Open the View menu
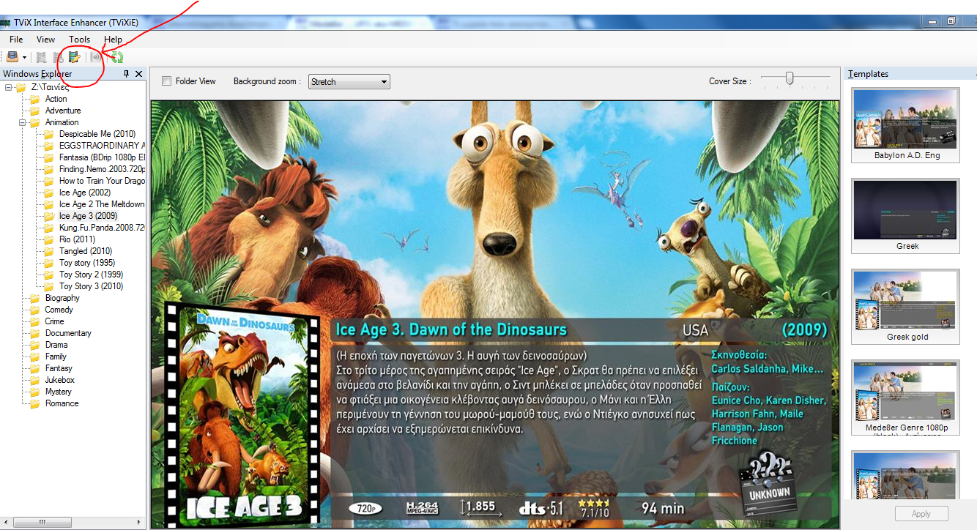The height and width of the screenshot is (530, 977). point(45,40)
